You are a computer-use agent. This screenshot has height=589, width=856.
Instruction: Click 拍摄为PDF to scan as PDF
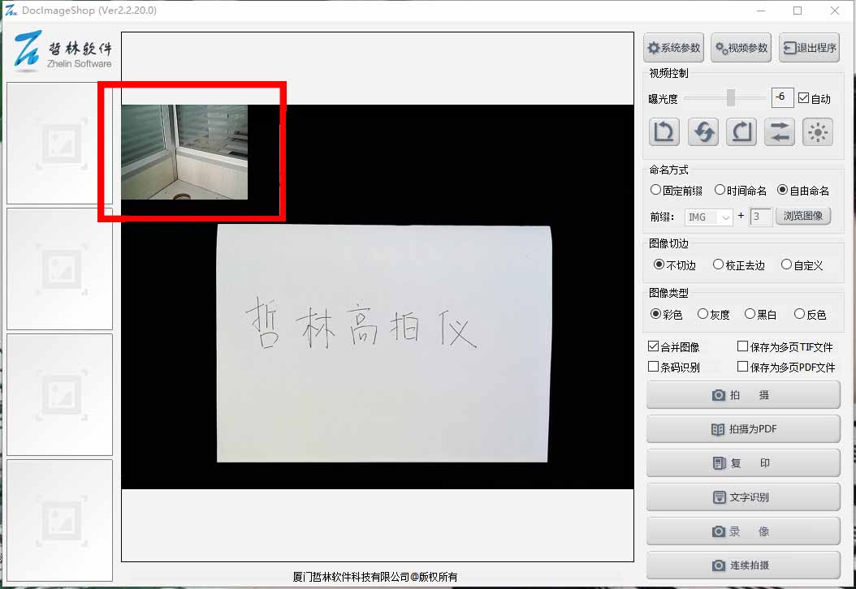742,429
